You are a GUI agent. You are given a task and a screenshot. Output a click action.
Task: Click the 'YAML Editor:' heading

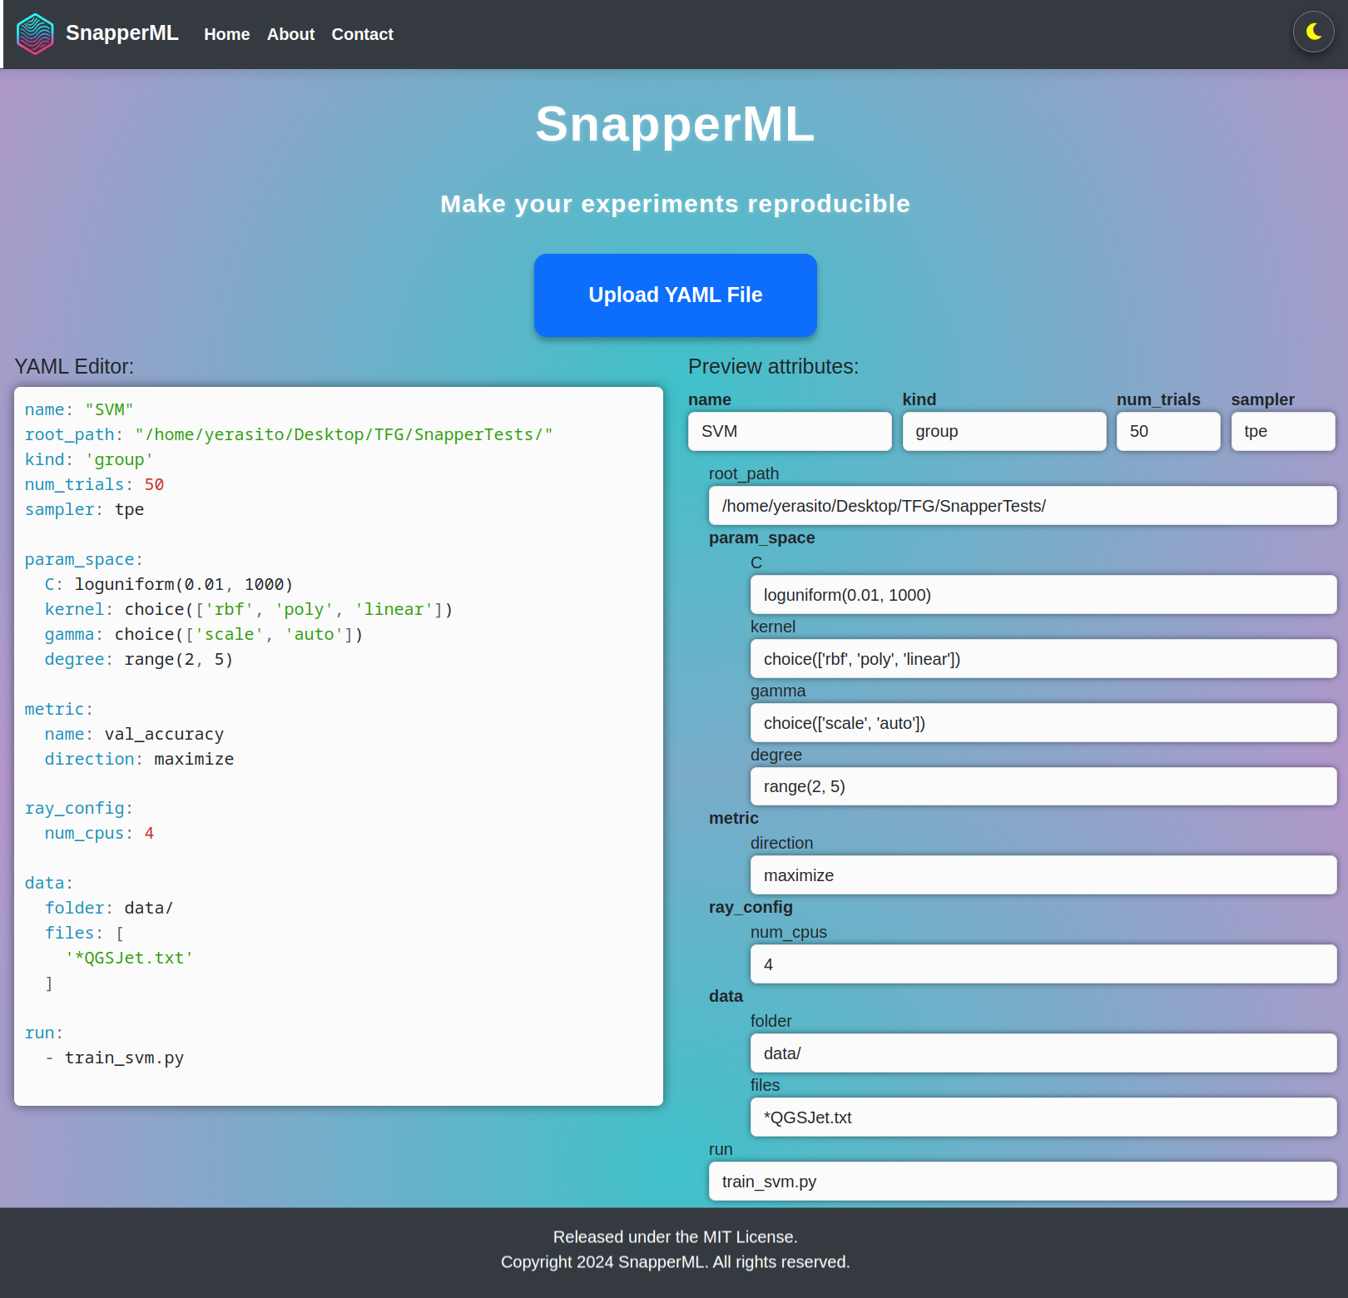coord(74,366)
